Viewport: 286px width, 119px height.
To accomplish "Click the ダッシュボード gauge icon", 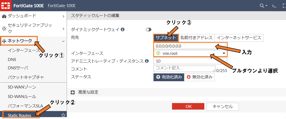I will [4, 16].
